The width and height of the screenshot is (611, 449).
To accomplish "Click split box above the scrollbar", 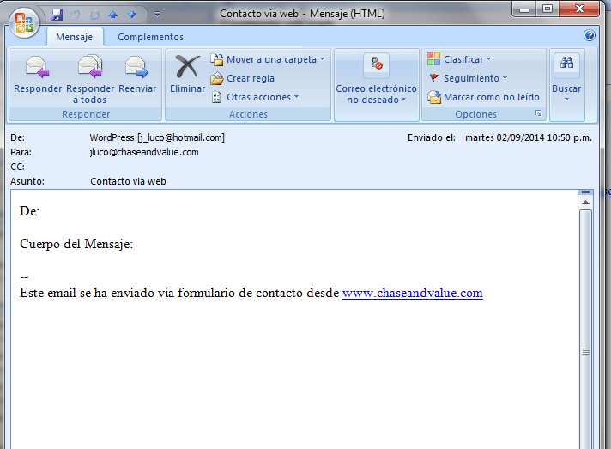I will coord(585,192).
